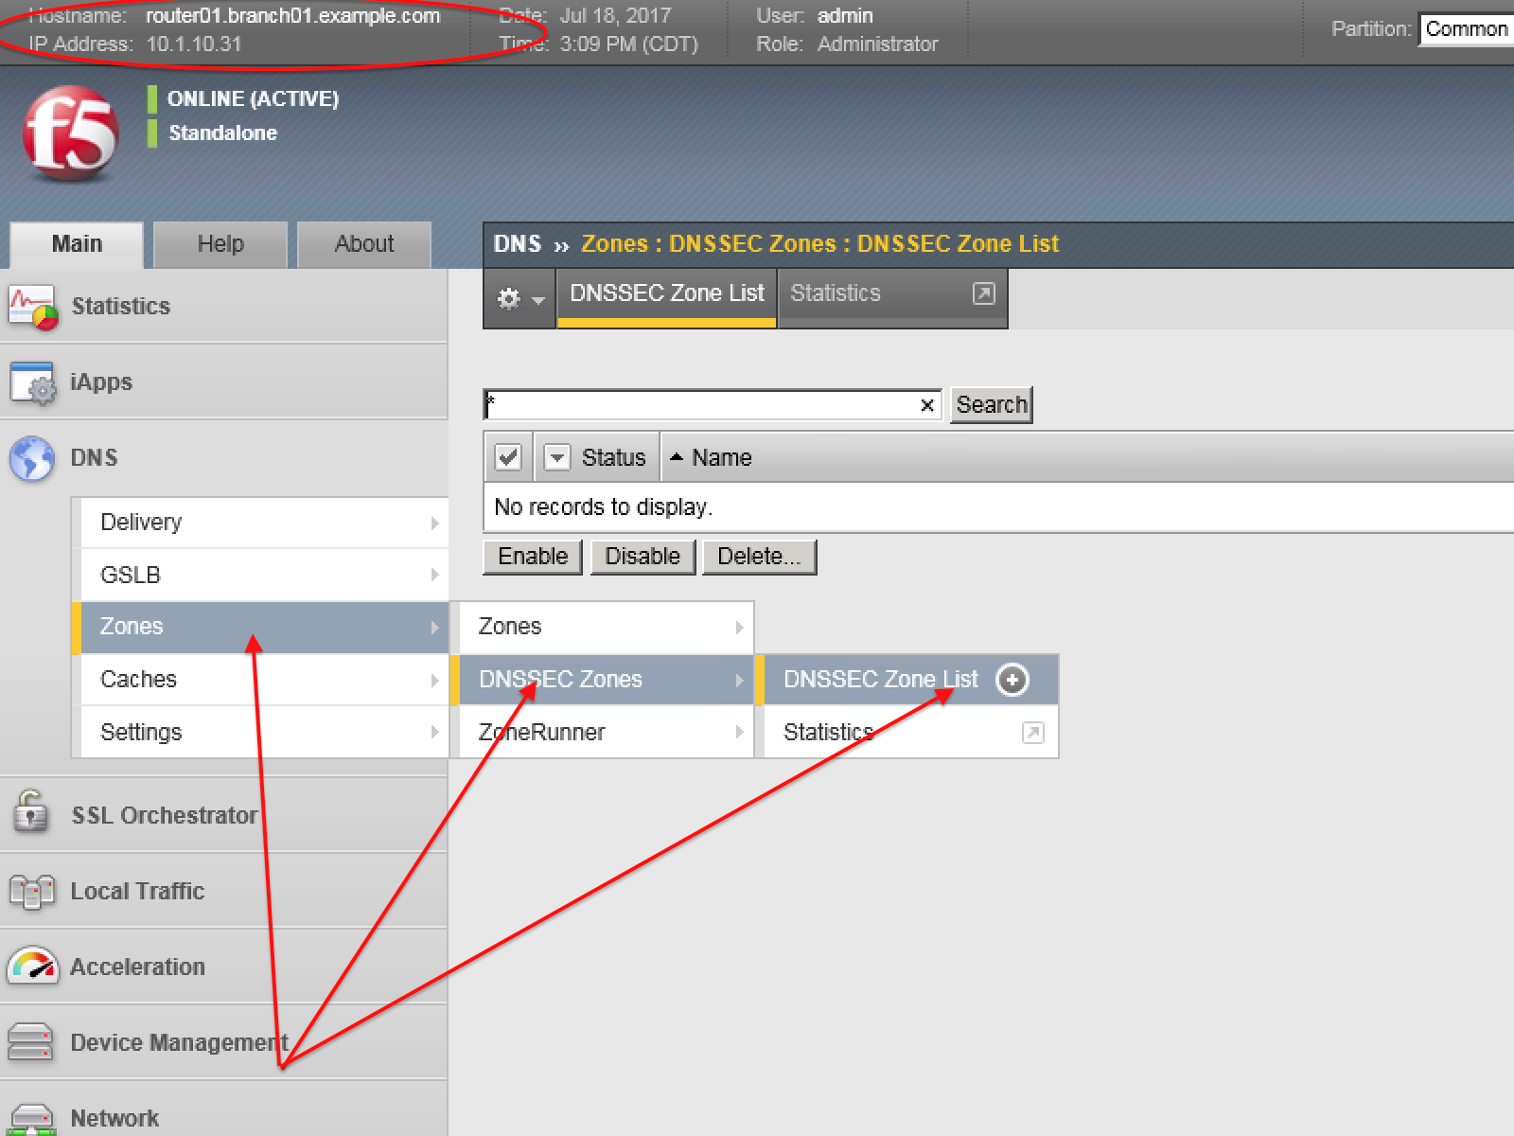
Task: Click the 'No records to display.' text
Action: (603, 507)
